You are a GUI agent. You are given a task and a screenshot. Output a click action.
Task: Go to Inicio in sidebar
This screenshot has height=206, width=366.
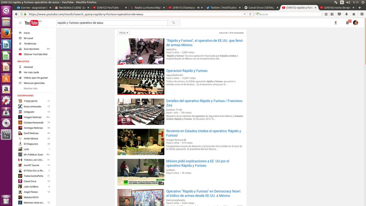coord(27,33)
